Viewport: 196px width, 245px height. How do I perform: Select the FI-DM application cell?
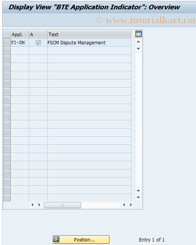[x=20, y=43]
